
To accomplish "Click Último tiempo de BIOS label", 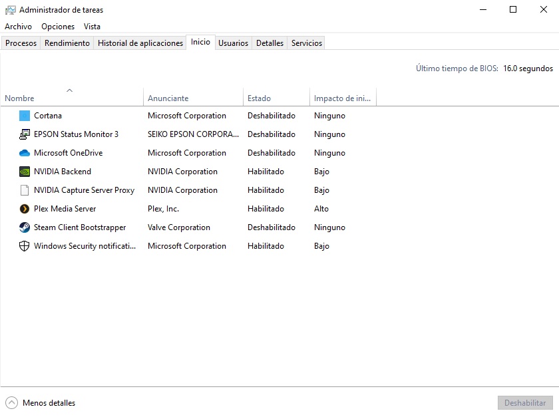I will point(457,69).
